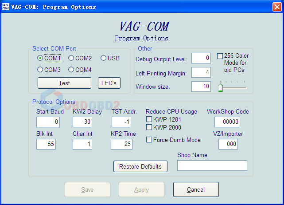The image size is (284, 205).
Task: Focus the Shop Name text field
Action: click(x=212, y=166)
